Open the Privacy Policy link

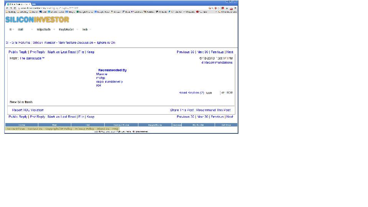84,129
